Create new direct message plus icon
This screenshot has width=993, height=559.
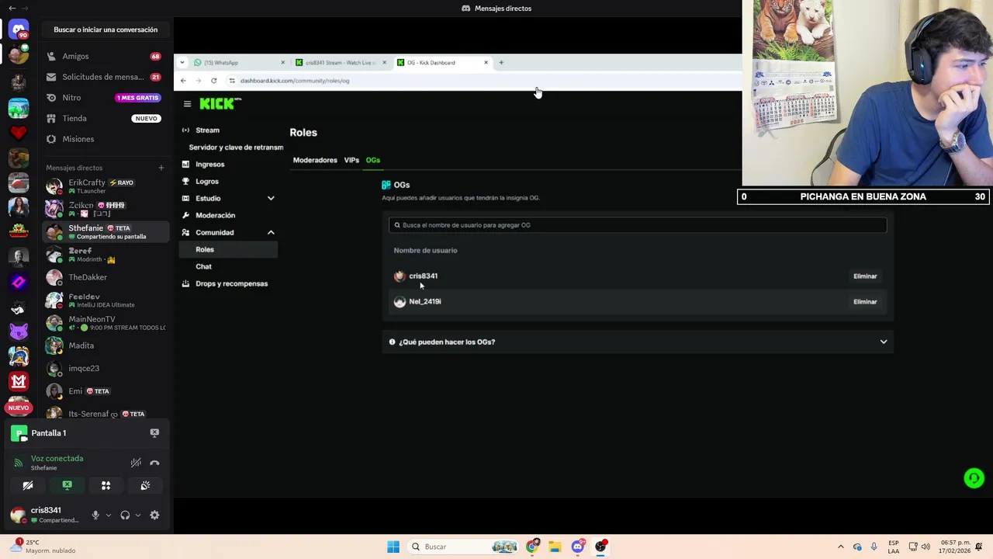click(161, 168)
